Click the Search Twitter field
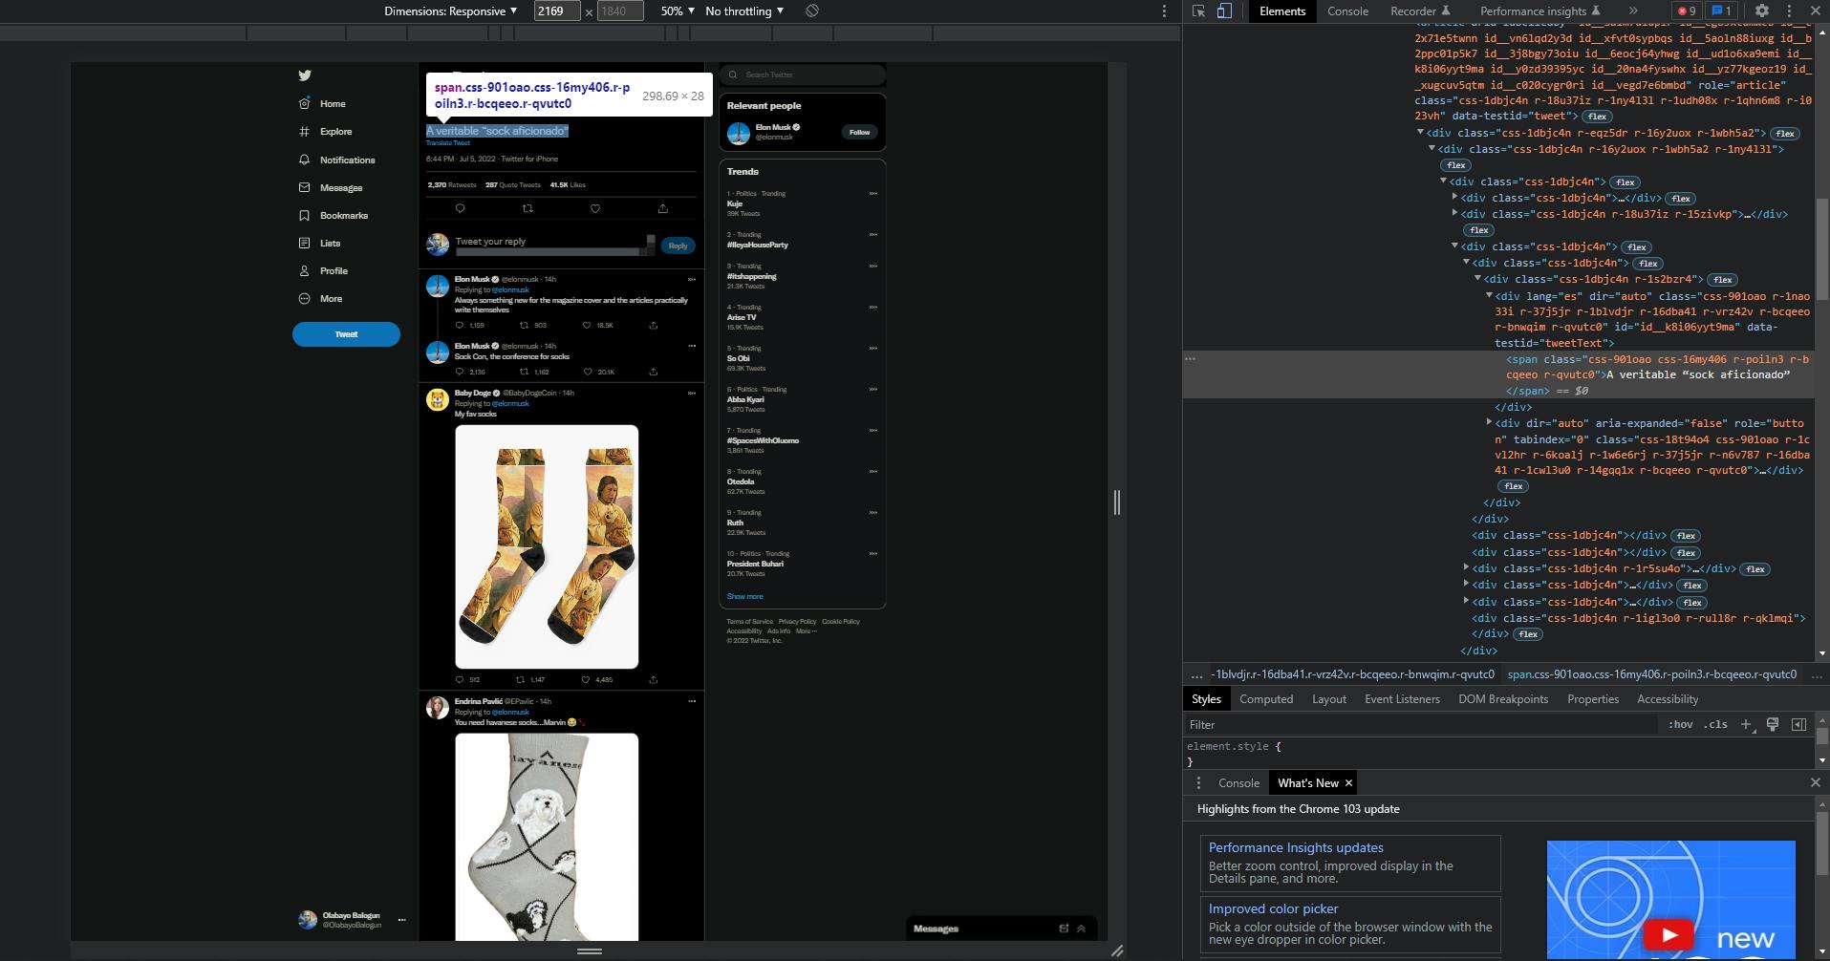 click(803, 75)
